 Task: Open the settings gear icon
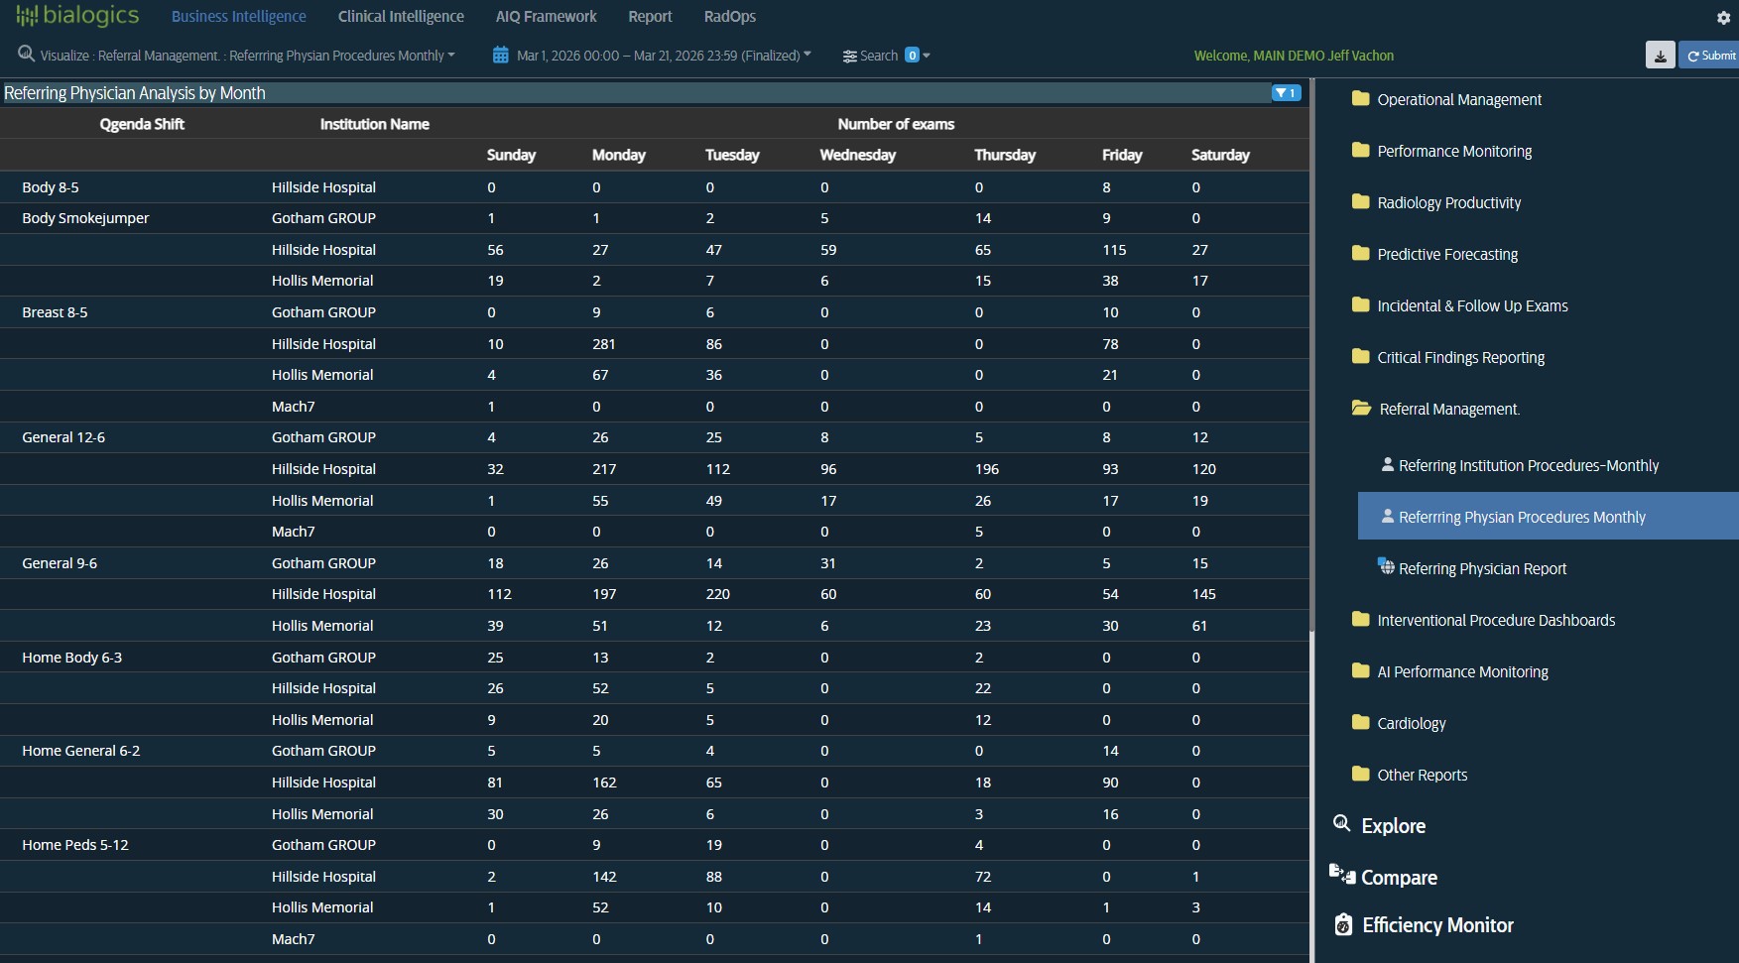point(1723,17)
